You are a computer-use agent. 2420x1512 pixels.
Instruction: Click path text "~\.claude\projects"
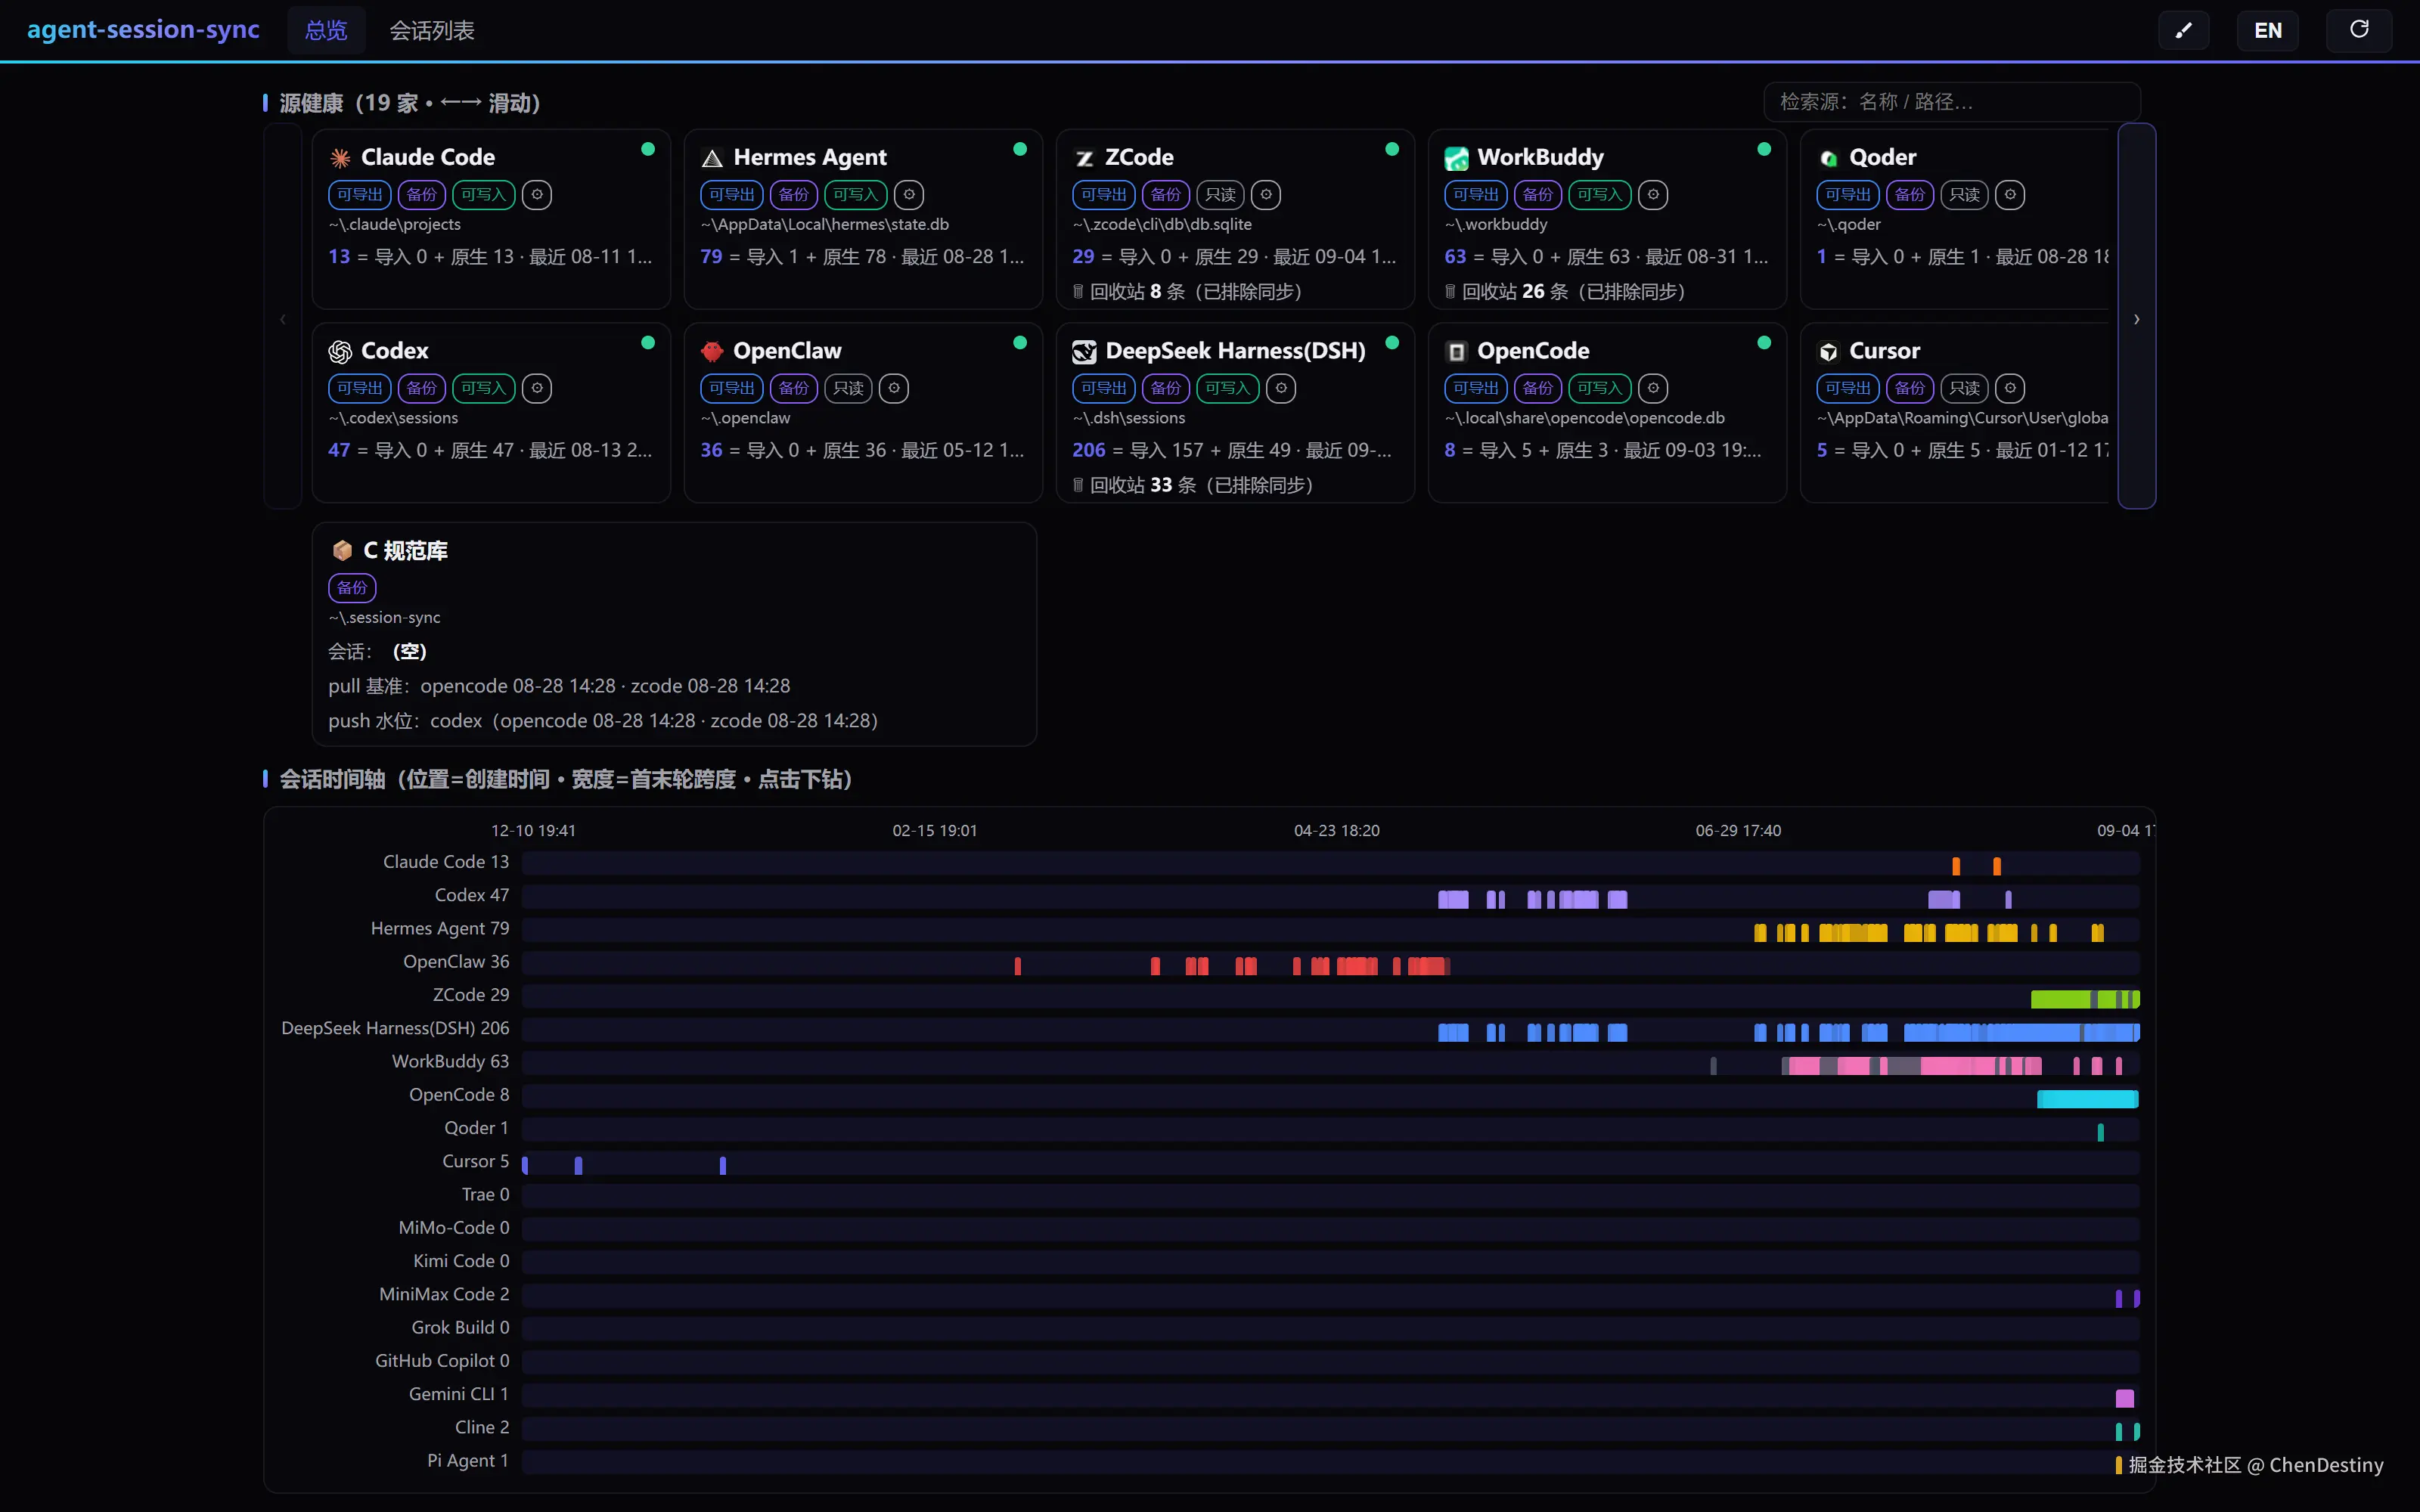(x=395, y=225)
